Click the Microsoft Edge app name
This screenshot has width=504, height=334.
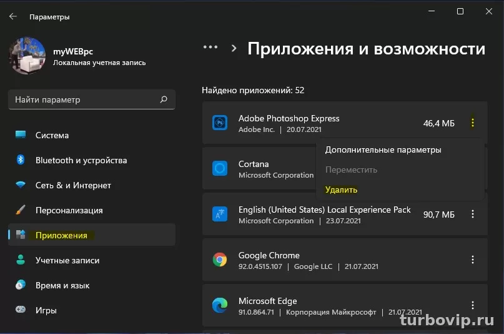pyautogui.click(x=267, y=301)
